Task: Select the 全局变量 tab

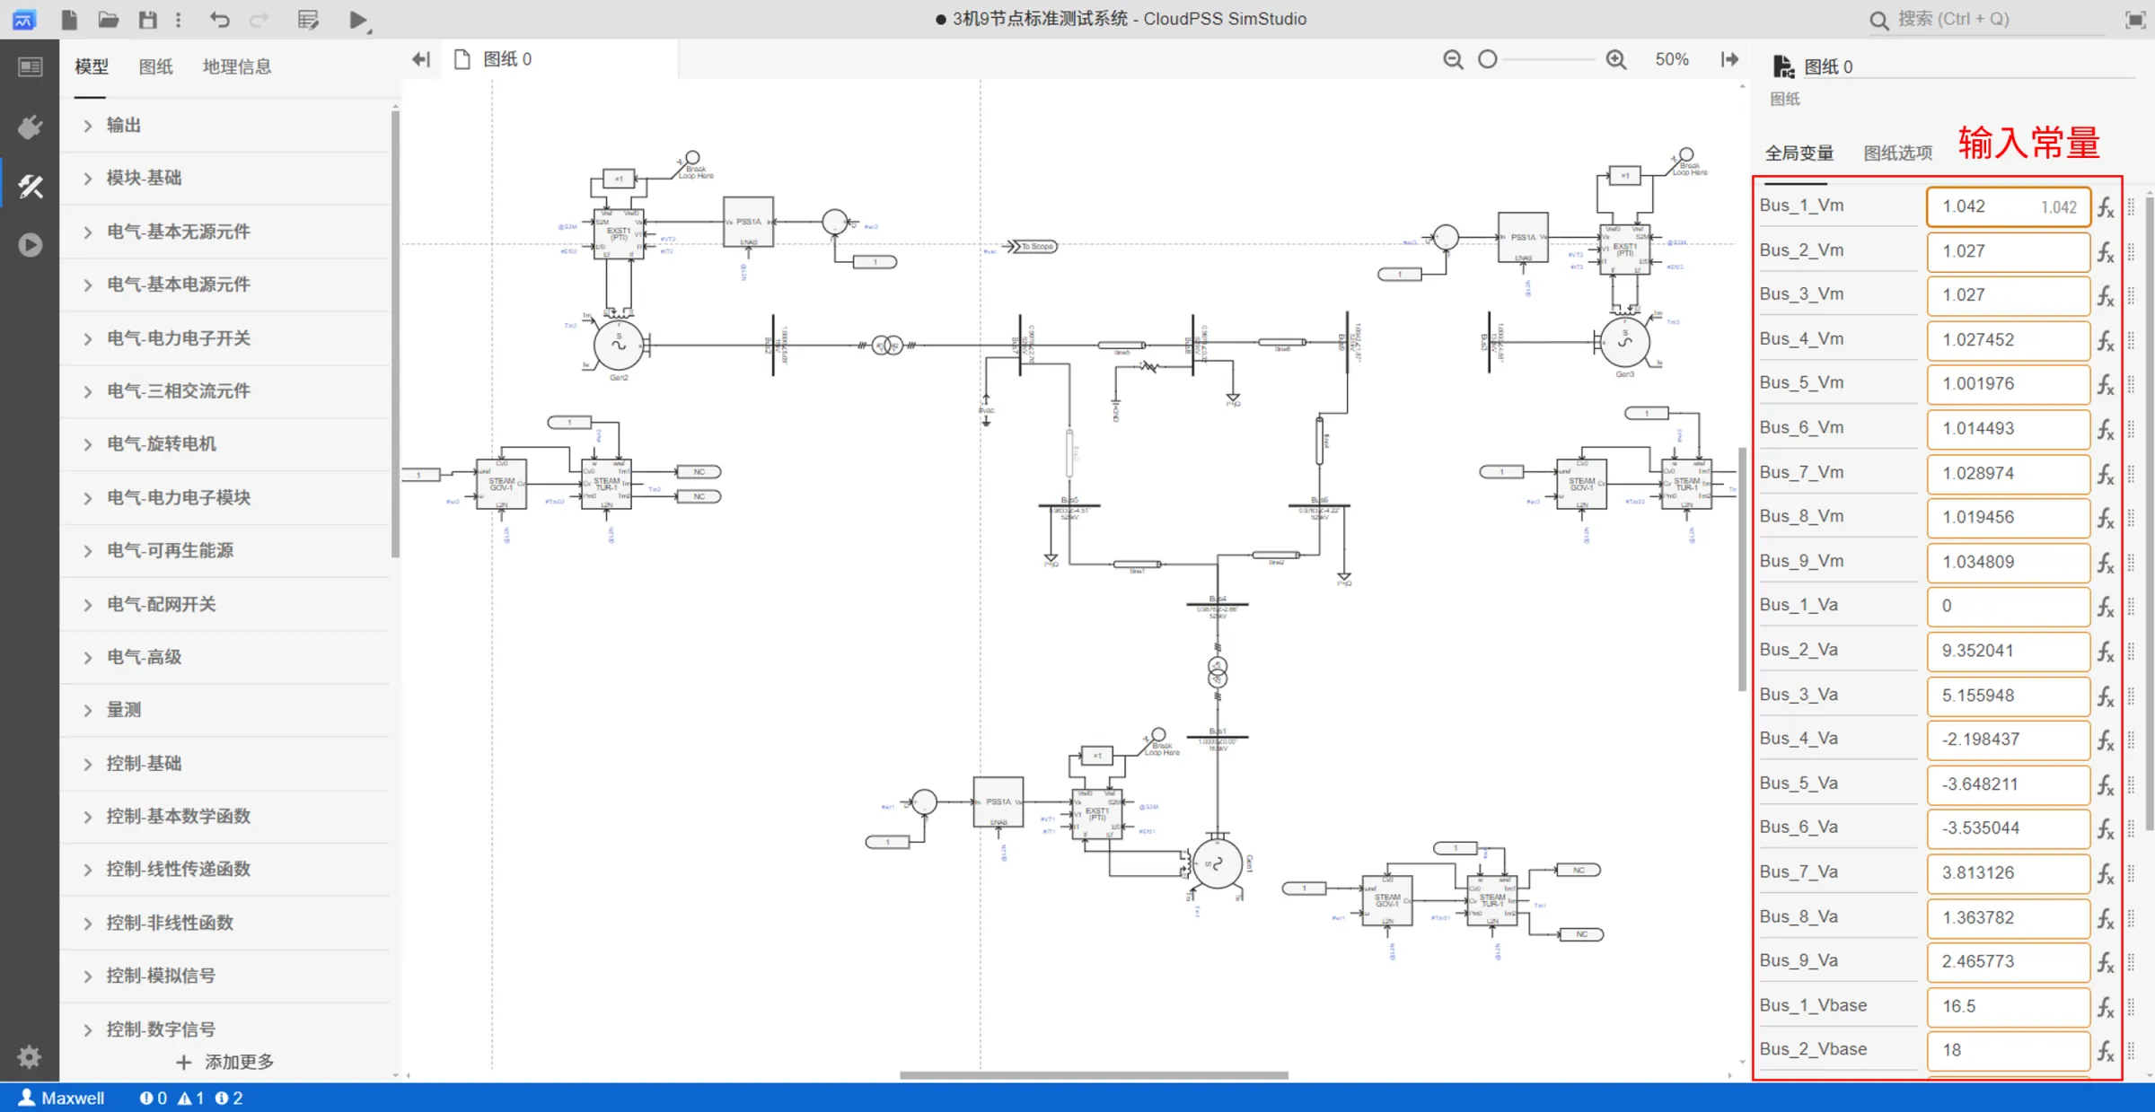Action: [1799, 153]
